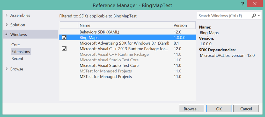Click the 12.0 version of Behaviors SDK
The image size is (265, 117).
click(x=178, y=32)
